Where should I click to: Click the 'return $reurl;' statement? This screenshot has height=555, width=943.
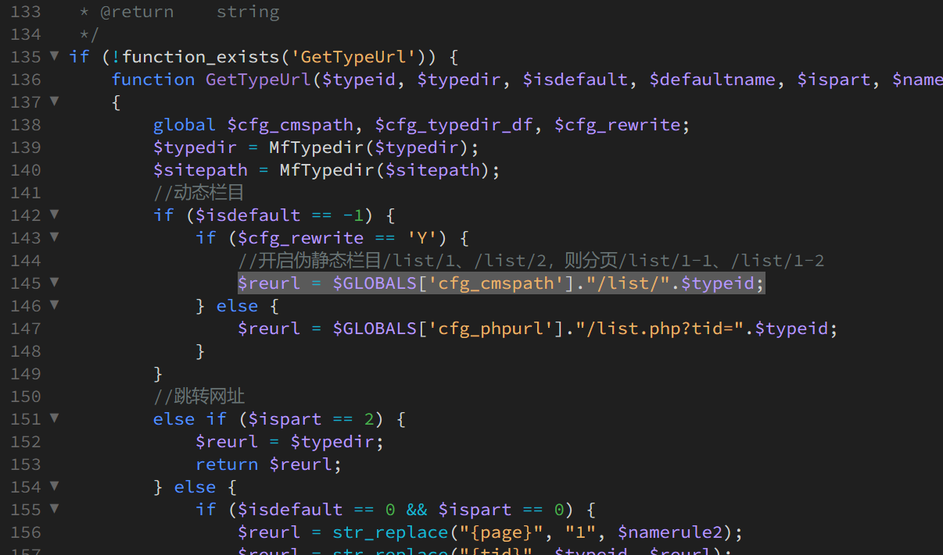[x=268, y=464]
